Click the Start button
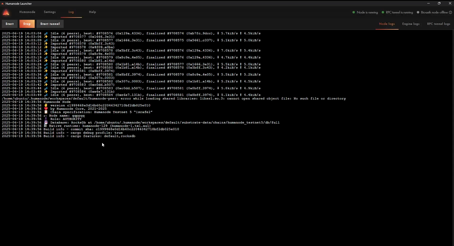Image resolution: width=454 pixels, height=246 pixels. point(10,24)
